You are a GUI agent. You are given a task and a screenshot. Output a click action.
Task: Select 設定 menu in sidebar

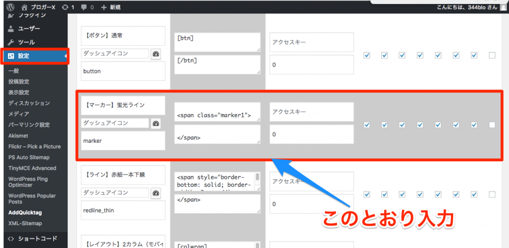[x=35, y=56]
